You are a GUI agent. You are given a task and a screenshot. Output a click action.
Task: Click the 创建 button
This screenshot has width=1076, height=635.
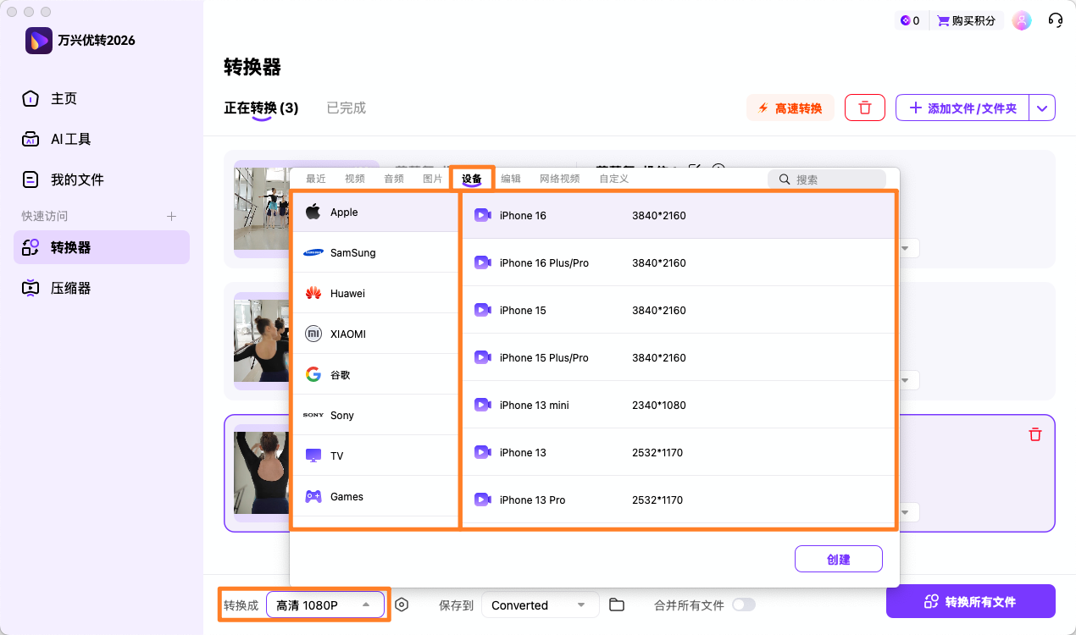(838, 559)
